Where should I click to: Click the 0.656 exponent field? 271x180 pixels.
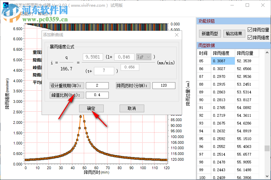pyautogui.click(x=130, y=67)
